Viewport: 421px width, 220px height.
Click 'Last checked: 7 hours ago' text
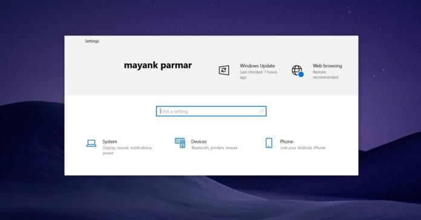pyautogui.click(x=258, y=75)
